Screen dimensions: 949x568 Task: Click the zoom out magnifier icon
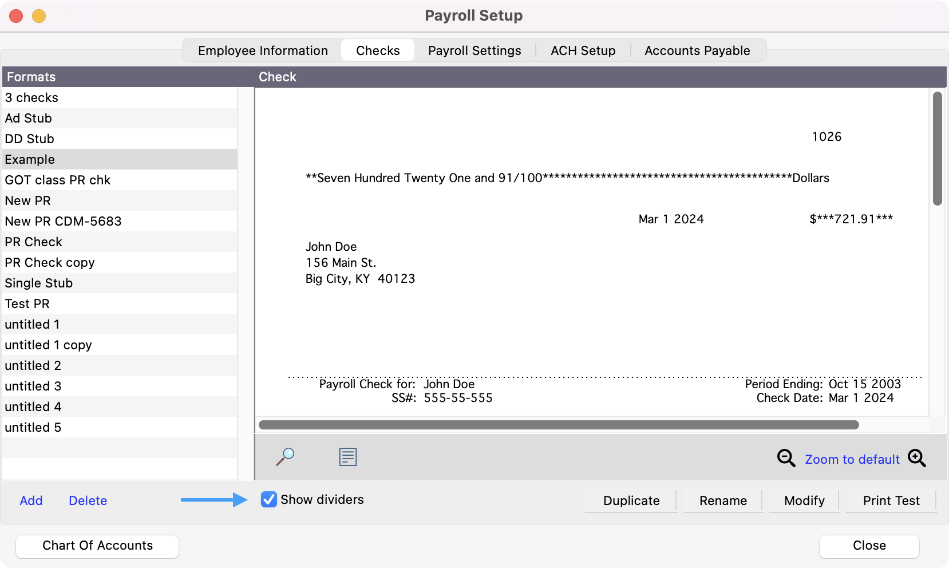786,458
